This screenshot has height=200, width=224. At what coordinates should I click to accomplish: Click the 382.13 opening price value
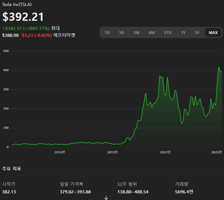click(x=9, y=192)
